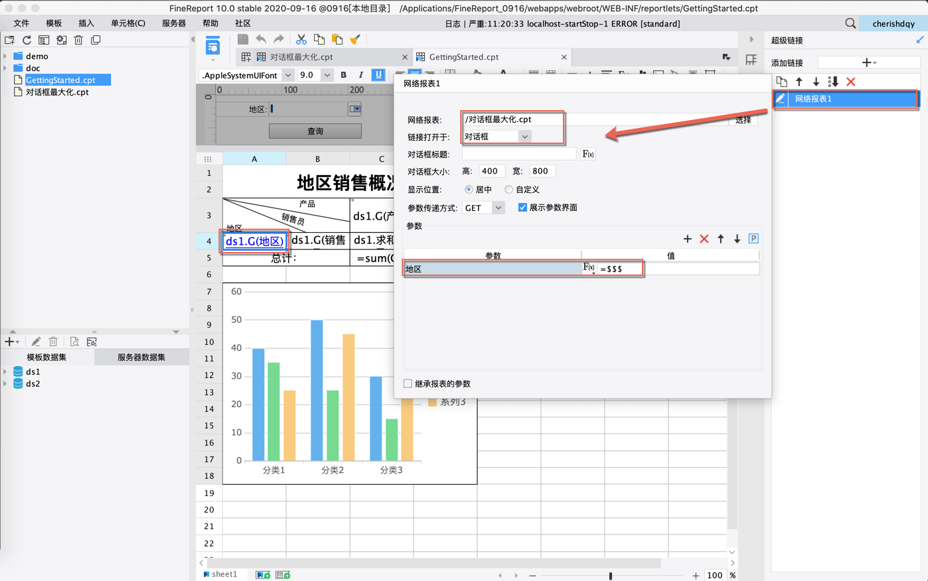The image size is (928, 581).
Task: Refresh the file tree
Action: click(27, 40)
